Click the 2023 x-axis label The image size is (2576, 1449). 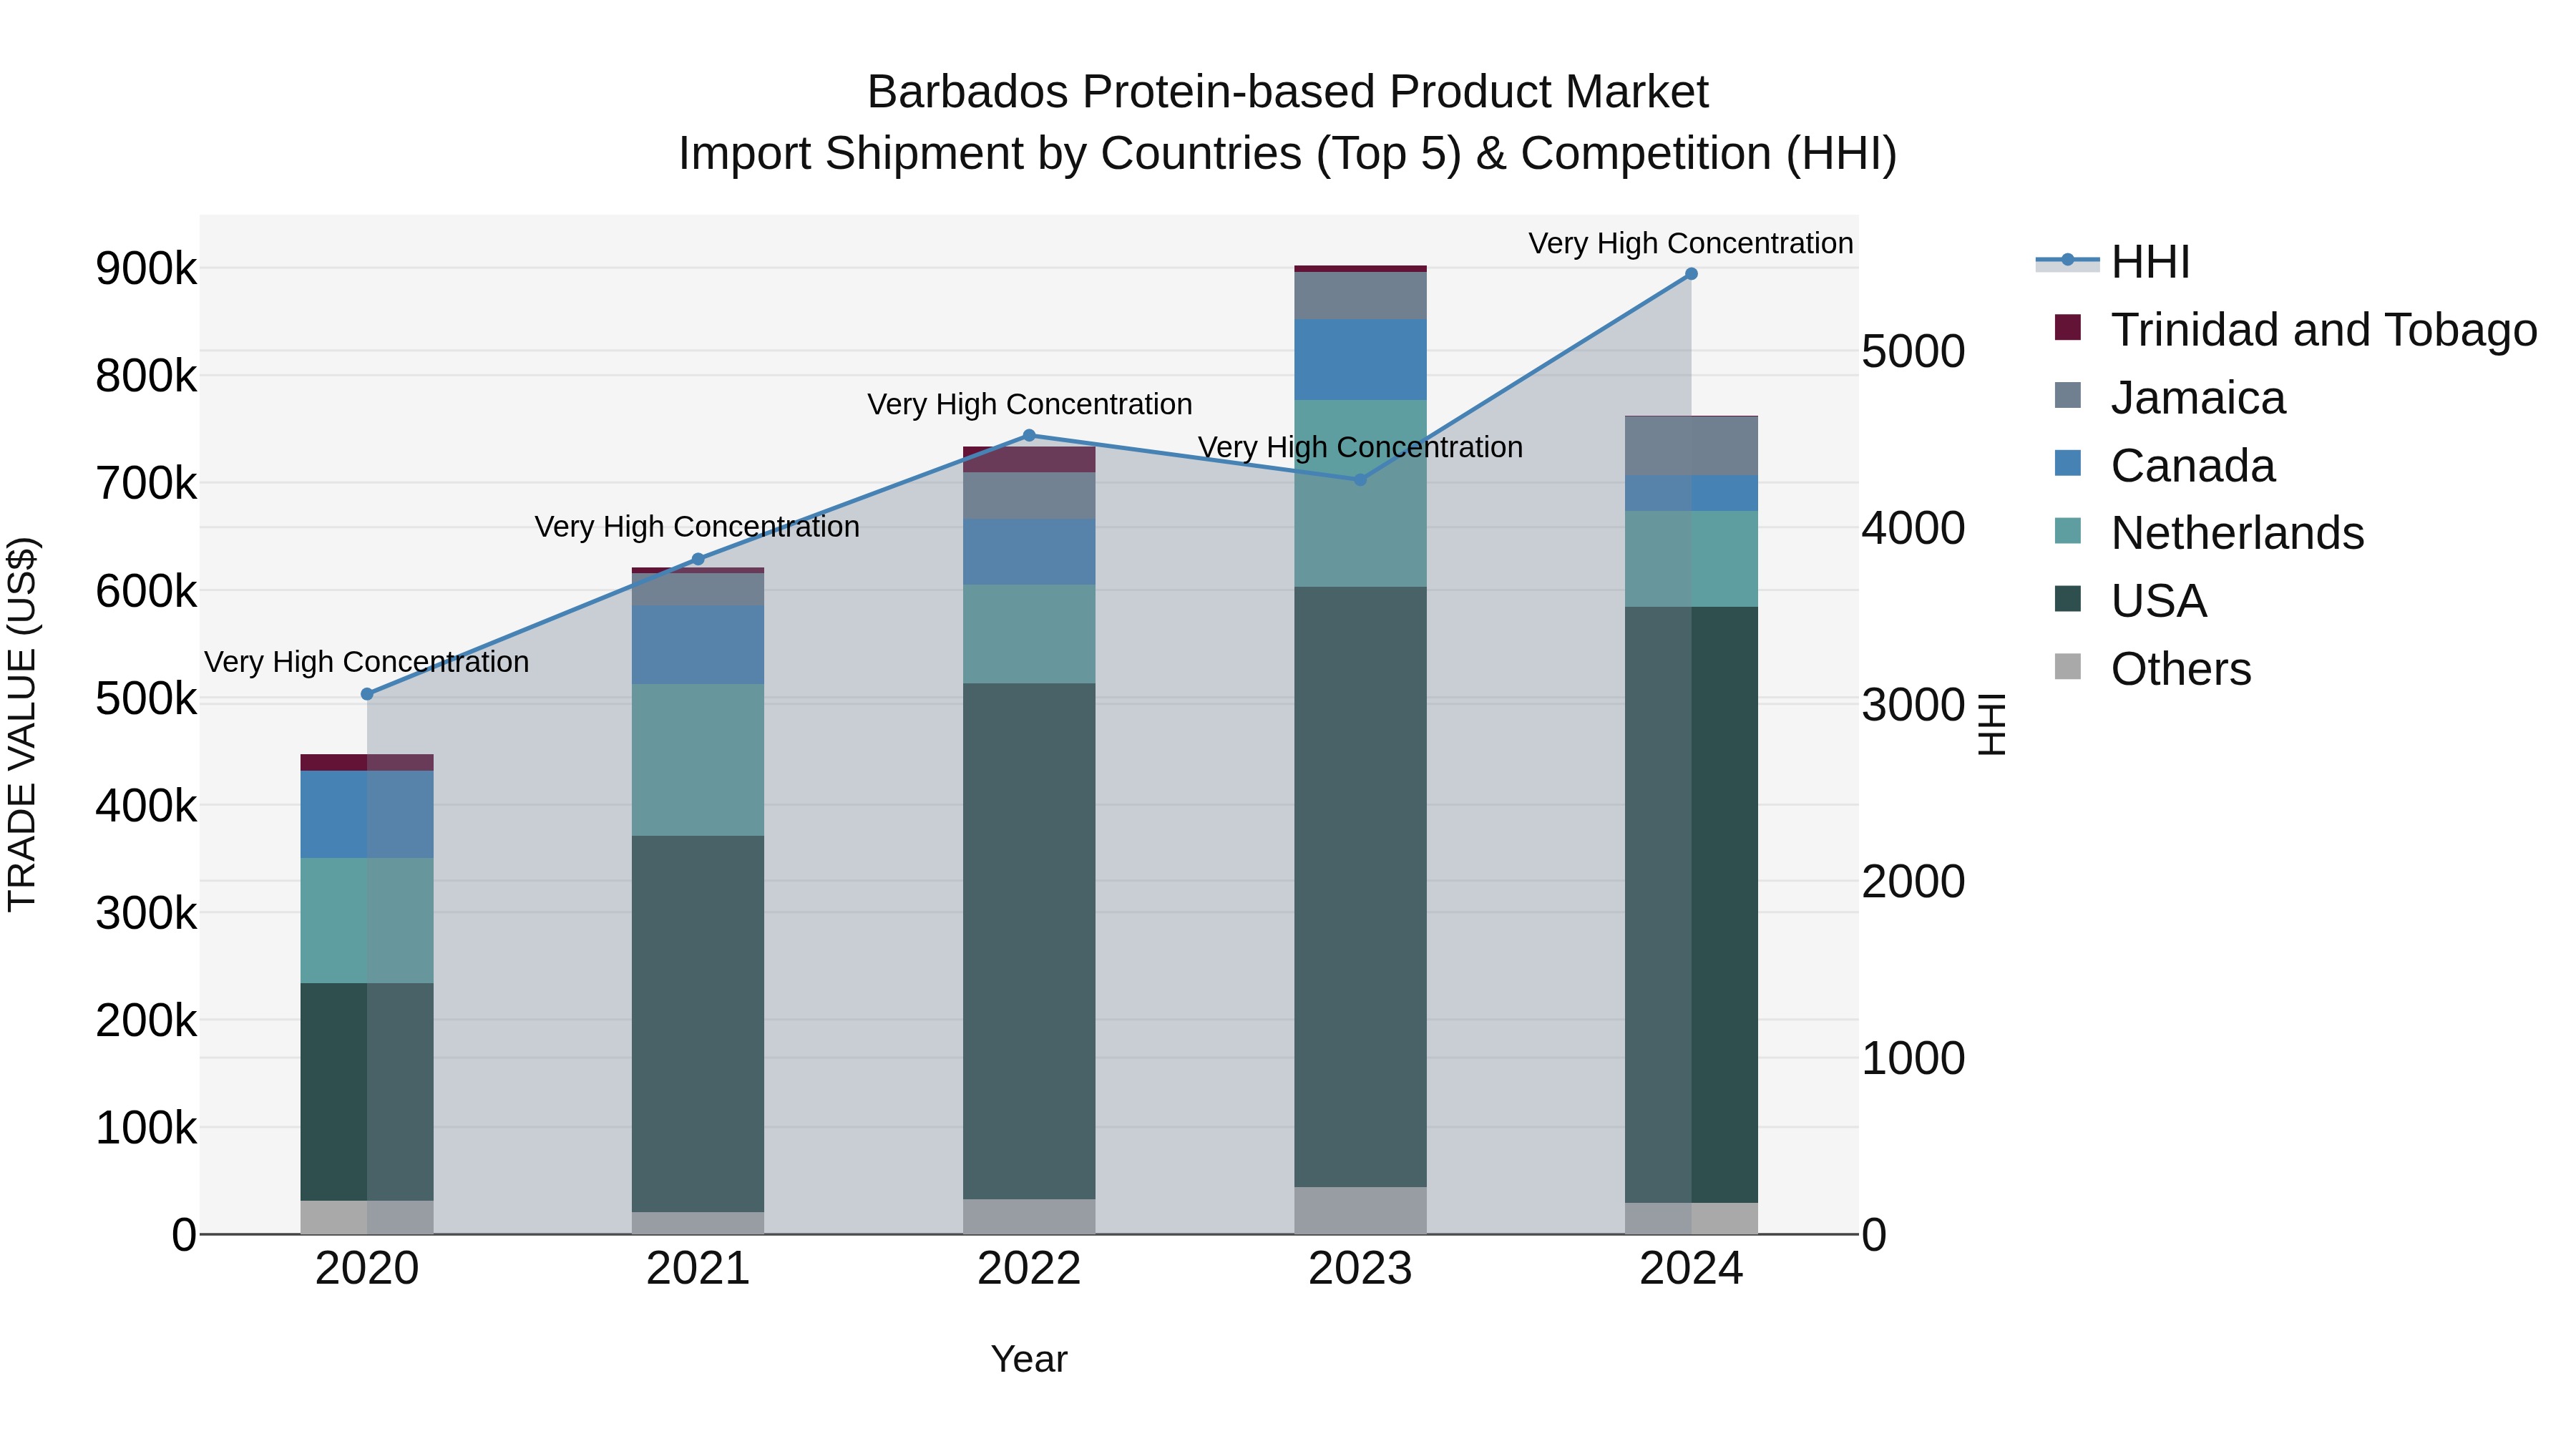pos(1360,1269)
